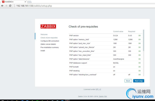Image resolution: width=155 pixels, height=101 pixels.
Task: Click the Required column header
Action: pos(131,32)
